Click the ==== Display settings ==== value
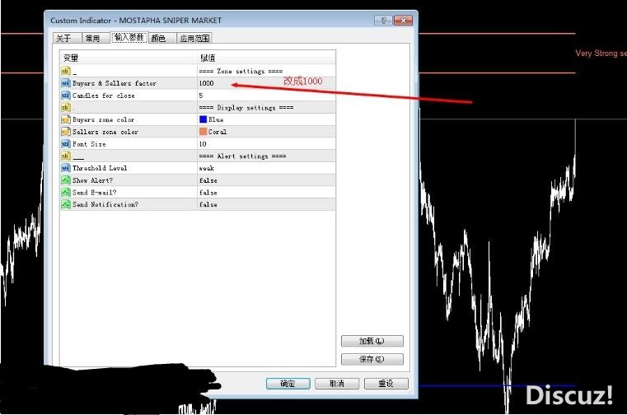 point(246,108)
